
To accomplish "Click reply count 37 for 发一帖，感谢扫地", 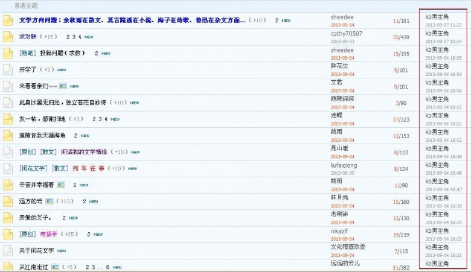I will click(396, 119).
